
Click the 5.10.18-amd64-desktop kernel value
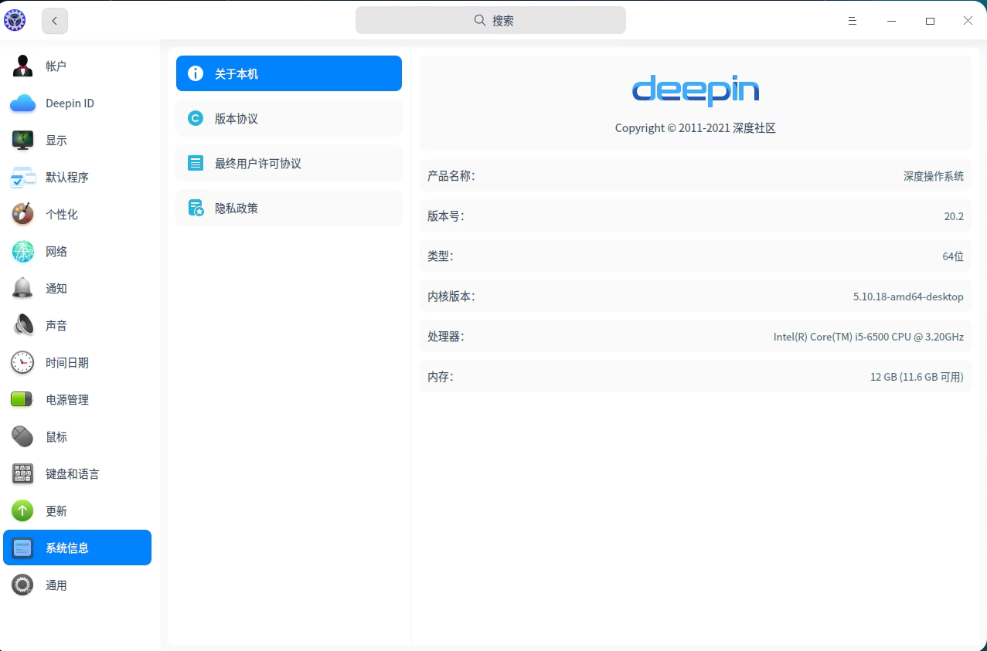[908, 297]
